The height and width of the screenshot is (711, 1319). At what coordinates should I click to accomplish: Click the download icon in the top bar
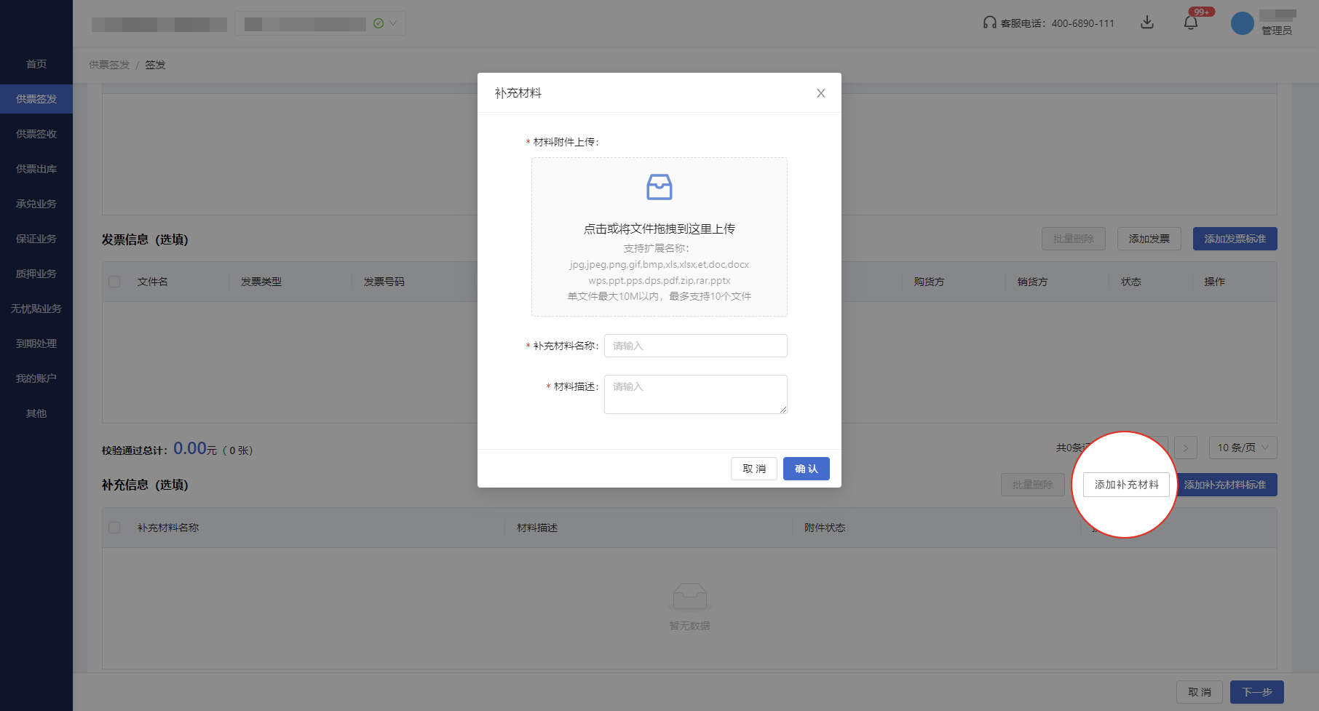click(x=1147, y=23)
